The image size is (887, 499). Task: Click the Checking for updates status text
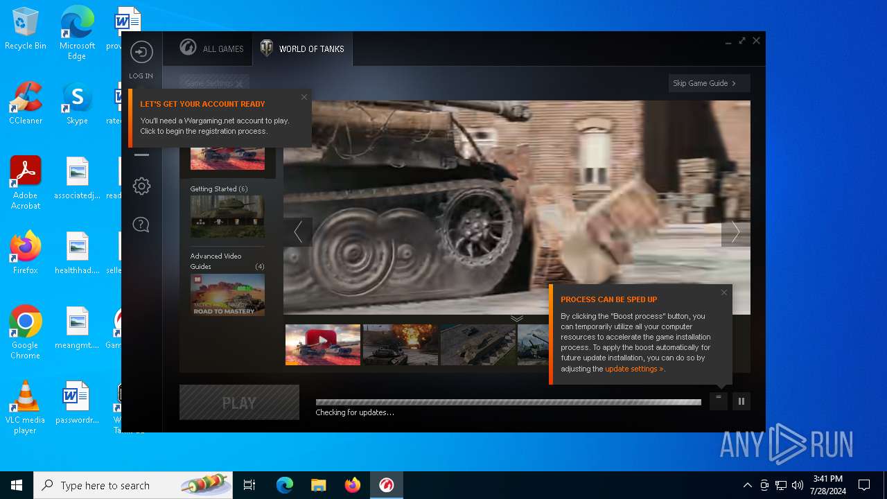355,412
